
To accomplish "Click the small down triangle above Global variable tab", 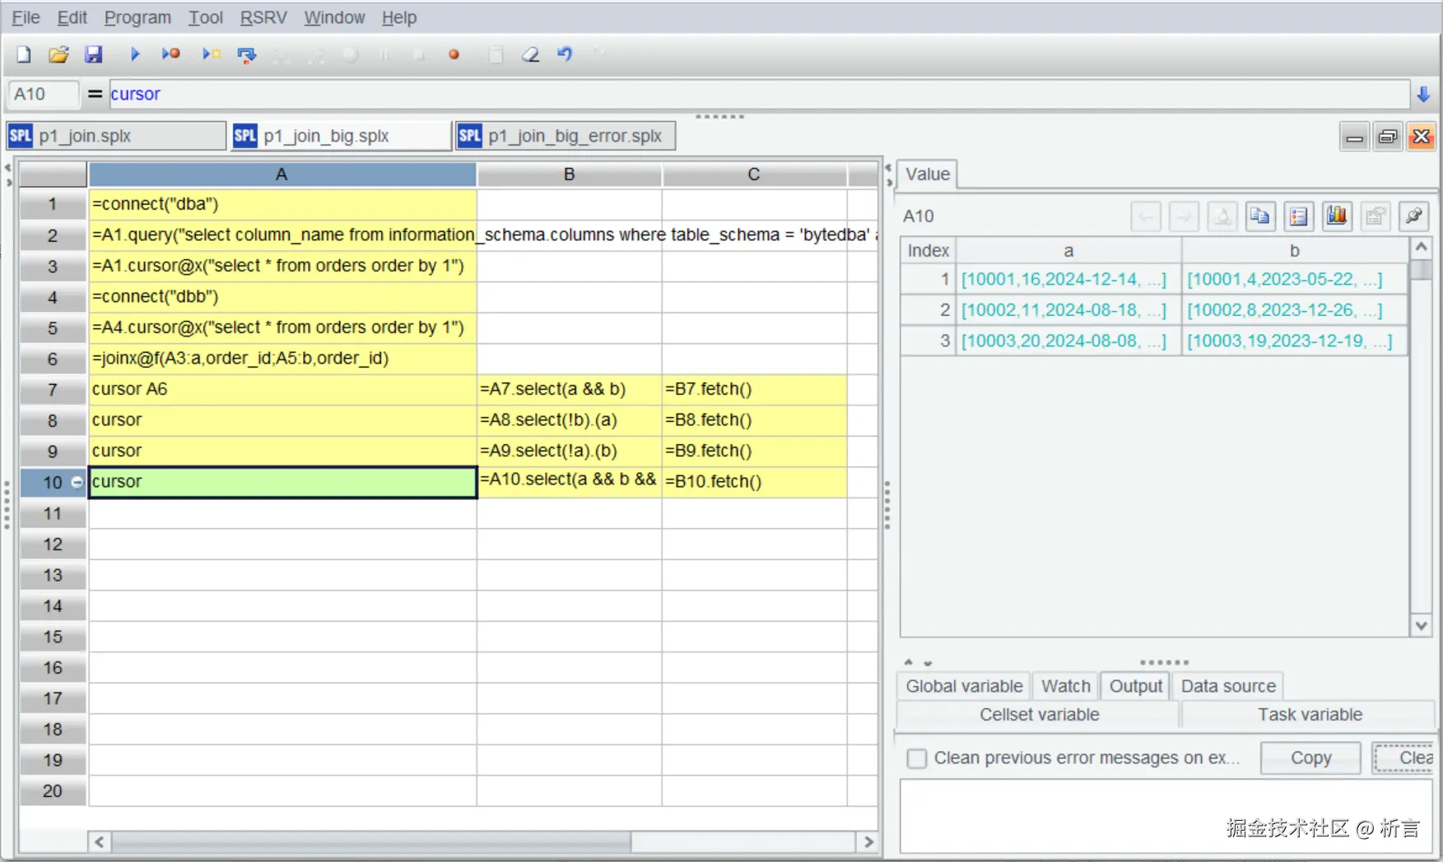I will coord(928,662).
